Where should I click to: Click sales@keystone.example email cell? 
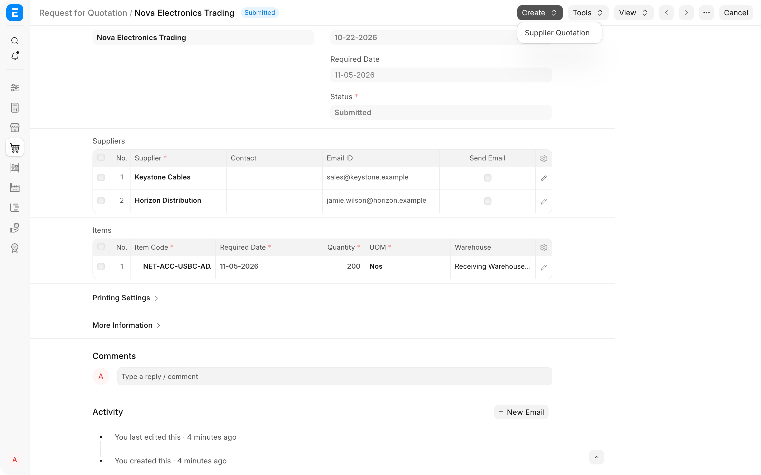click(381, 178)
